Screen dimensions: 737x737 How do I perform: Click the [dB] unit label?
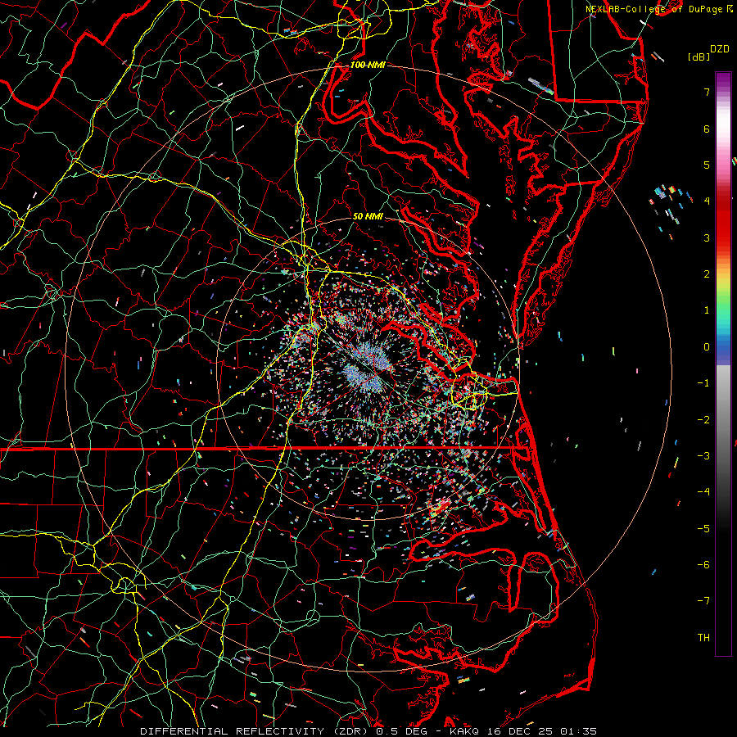(x=699, y=57)
